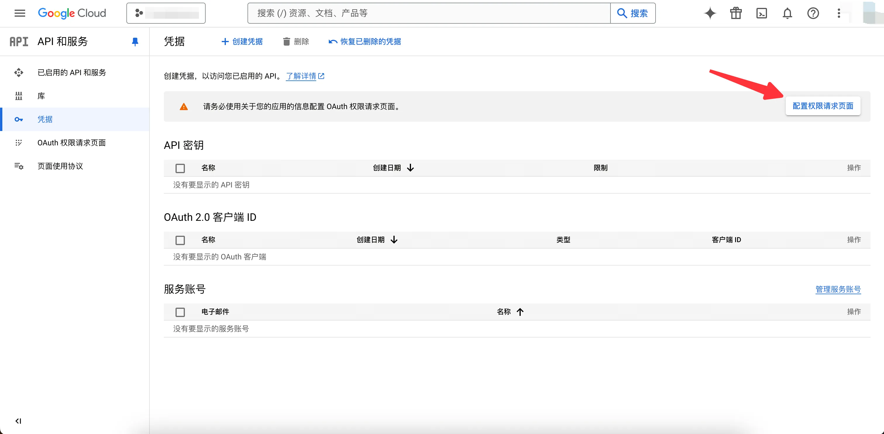Click the 库 library grid icon
Viewport: 884px width, 434px height.
click(x=18, y=96)
